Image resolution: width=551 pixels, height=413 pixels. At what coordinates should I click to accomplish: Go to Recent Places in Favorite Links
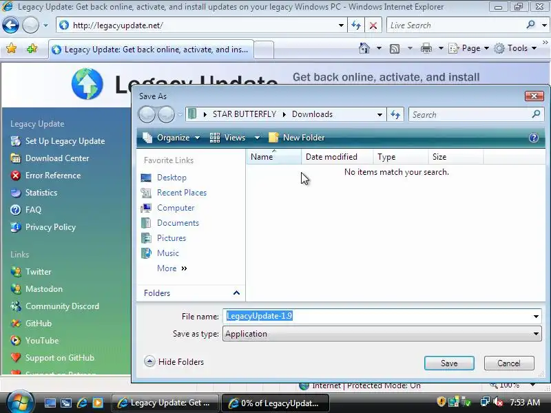click(182, 193)
